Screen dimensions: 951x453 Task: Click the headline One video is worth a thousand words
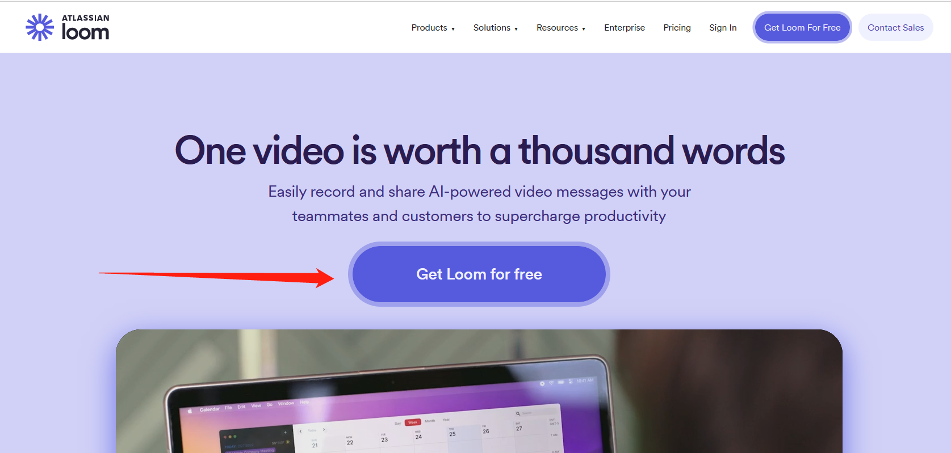[480, 151]
